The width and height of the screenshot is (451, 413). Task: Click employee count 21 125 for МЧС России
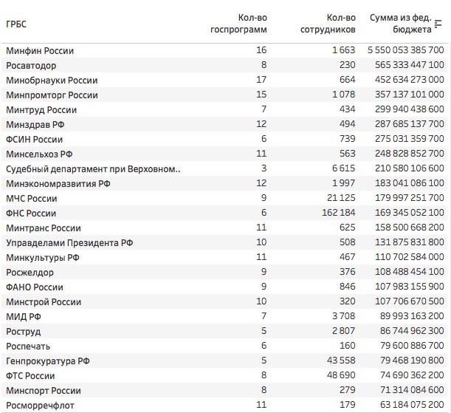pyautogui.click(x=341, y=198)
